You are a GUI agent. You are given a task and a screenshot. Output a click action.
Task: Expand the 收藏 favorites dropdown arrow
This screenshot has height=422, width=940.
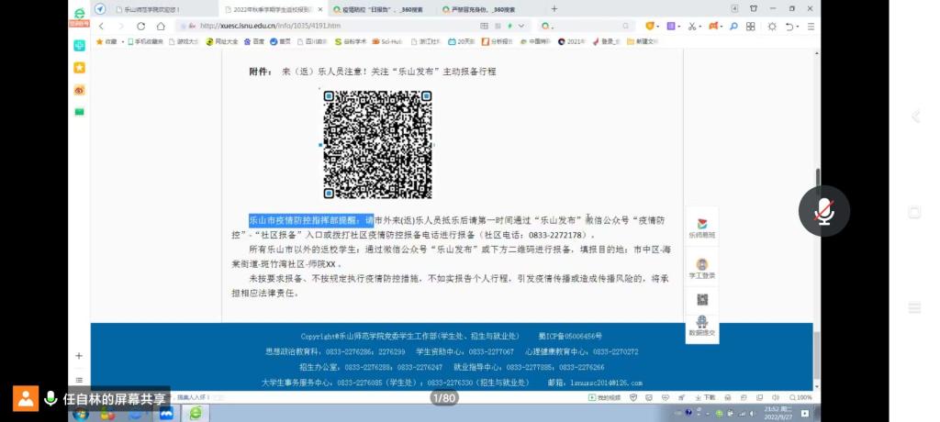click(x=122, y=41)
